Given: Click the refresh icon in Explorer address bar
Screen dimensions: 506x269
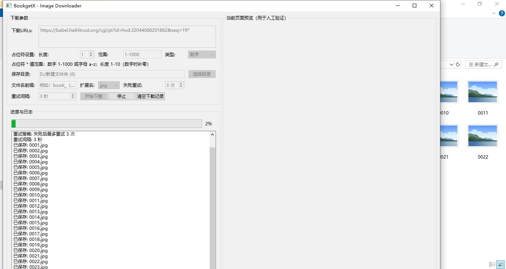Looking at the screenshot, I should coord(458,64).
